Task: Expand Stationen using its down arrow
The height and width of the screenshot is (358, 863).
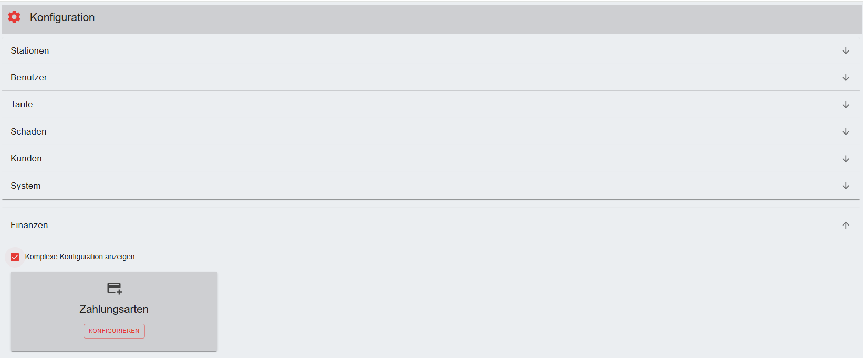Action: coord(846,51)
